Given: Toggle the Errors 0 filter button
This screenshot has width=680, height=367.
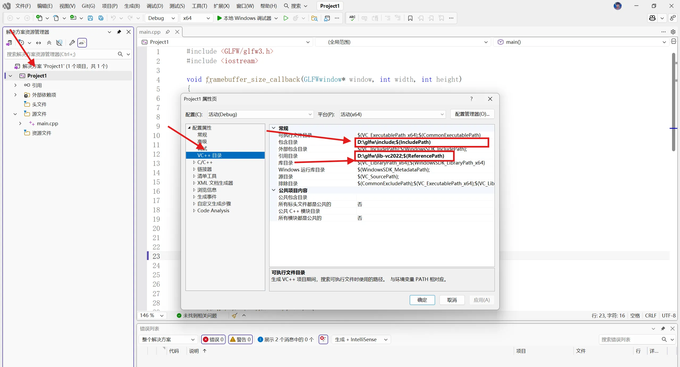Looking at the screenshot, I should 213,339.
